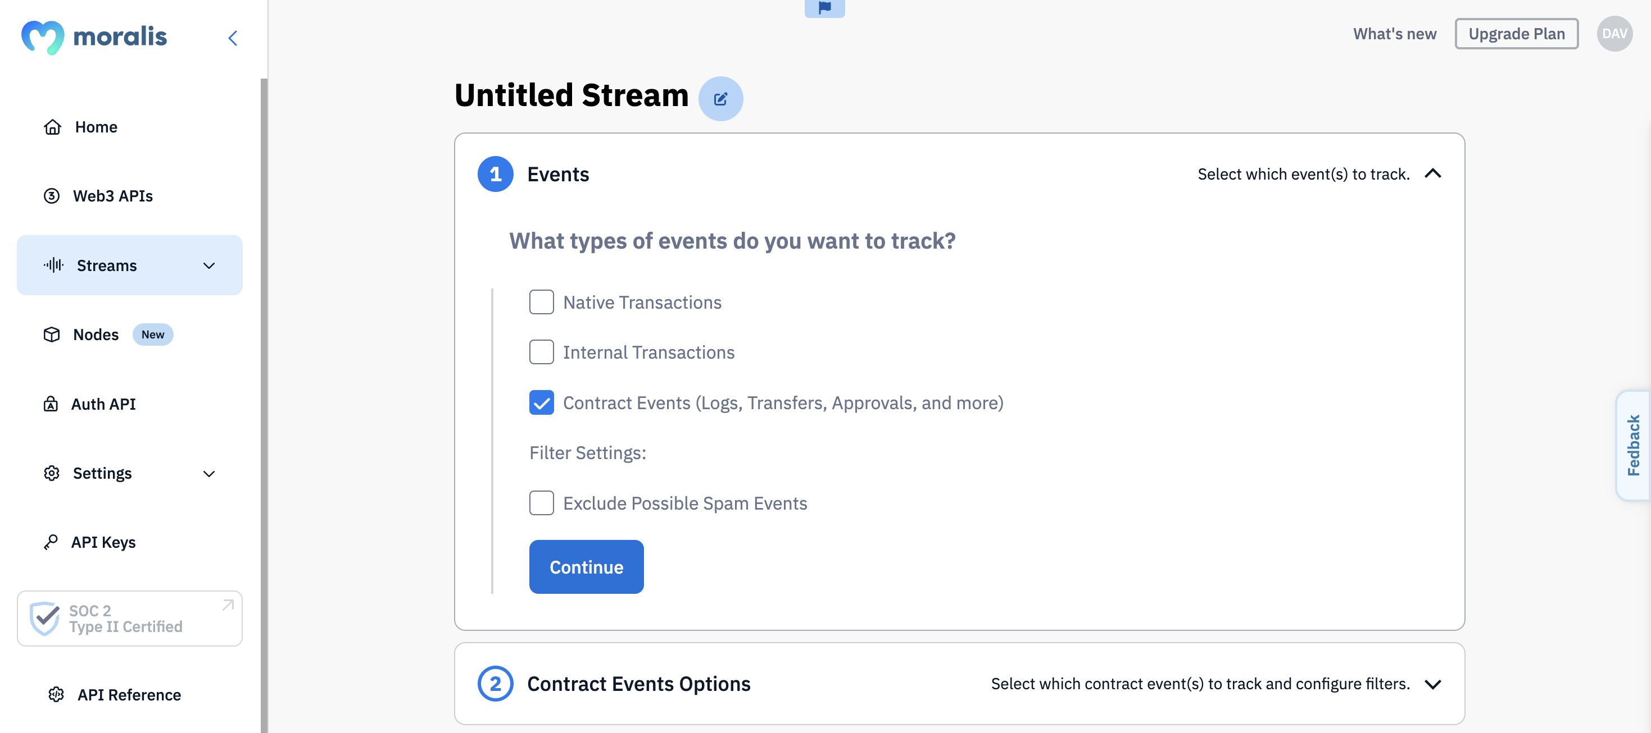Click the Web3 APIs icon
The height and width of the screenshot is (733, 1651).
tap(52, 196)
